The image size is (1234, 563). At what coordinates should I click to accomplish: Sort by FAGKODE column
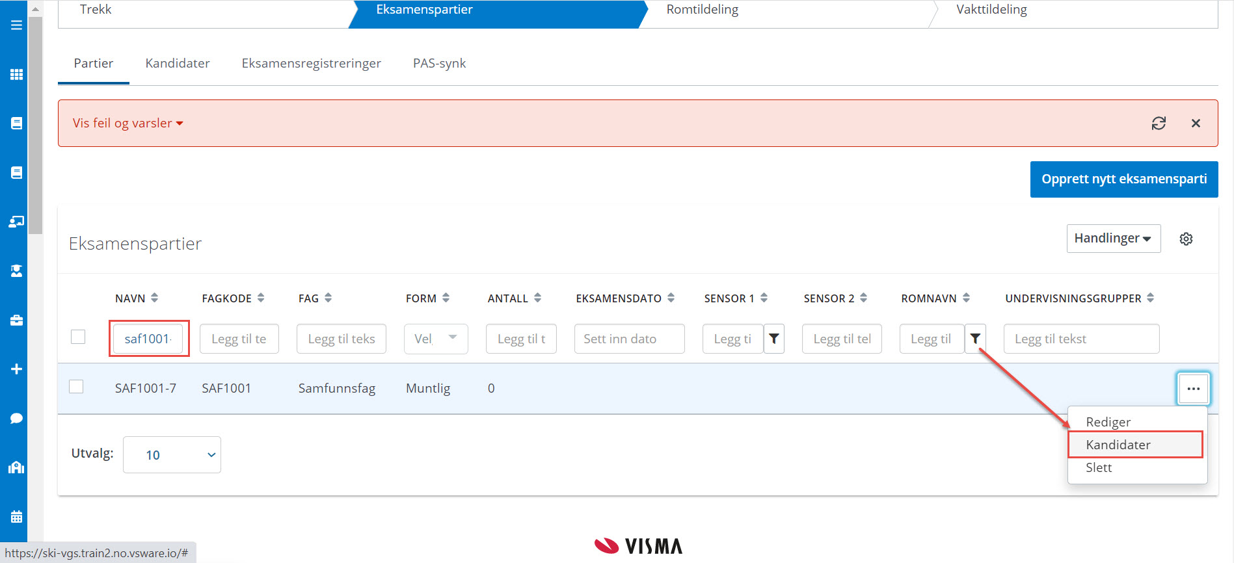261,298
